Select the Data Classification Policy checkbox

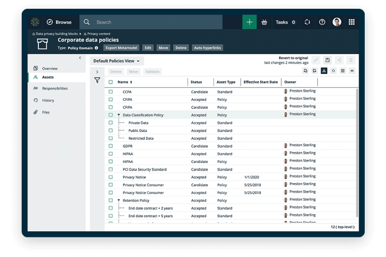tap(111, 115)
